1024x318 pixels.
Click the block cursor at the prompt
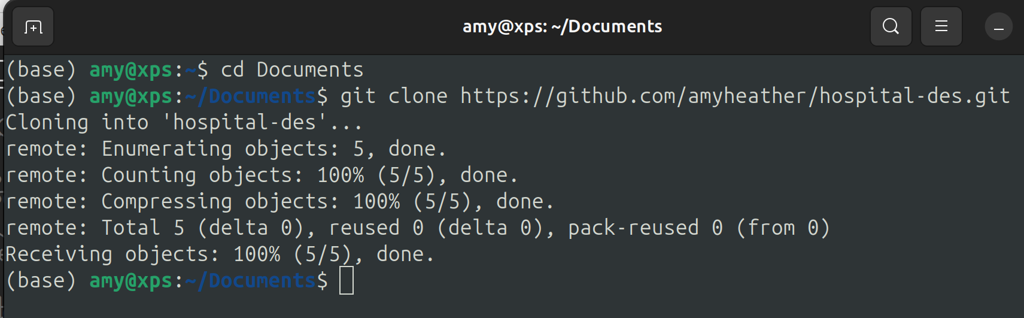pyautogui.click(x=347, y=280)
